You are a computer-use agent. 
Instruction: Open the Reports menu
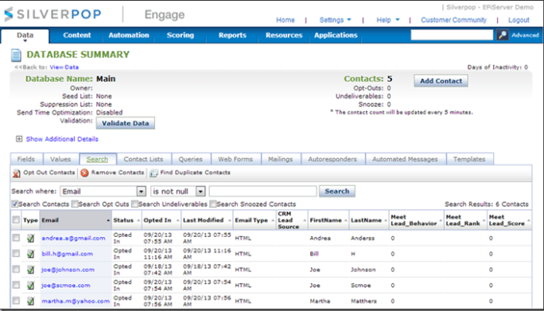coord(232,35)
